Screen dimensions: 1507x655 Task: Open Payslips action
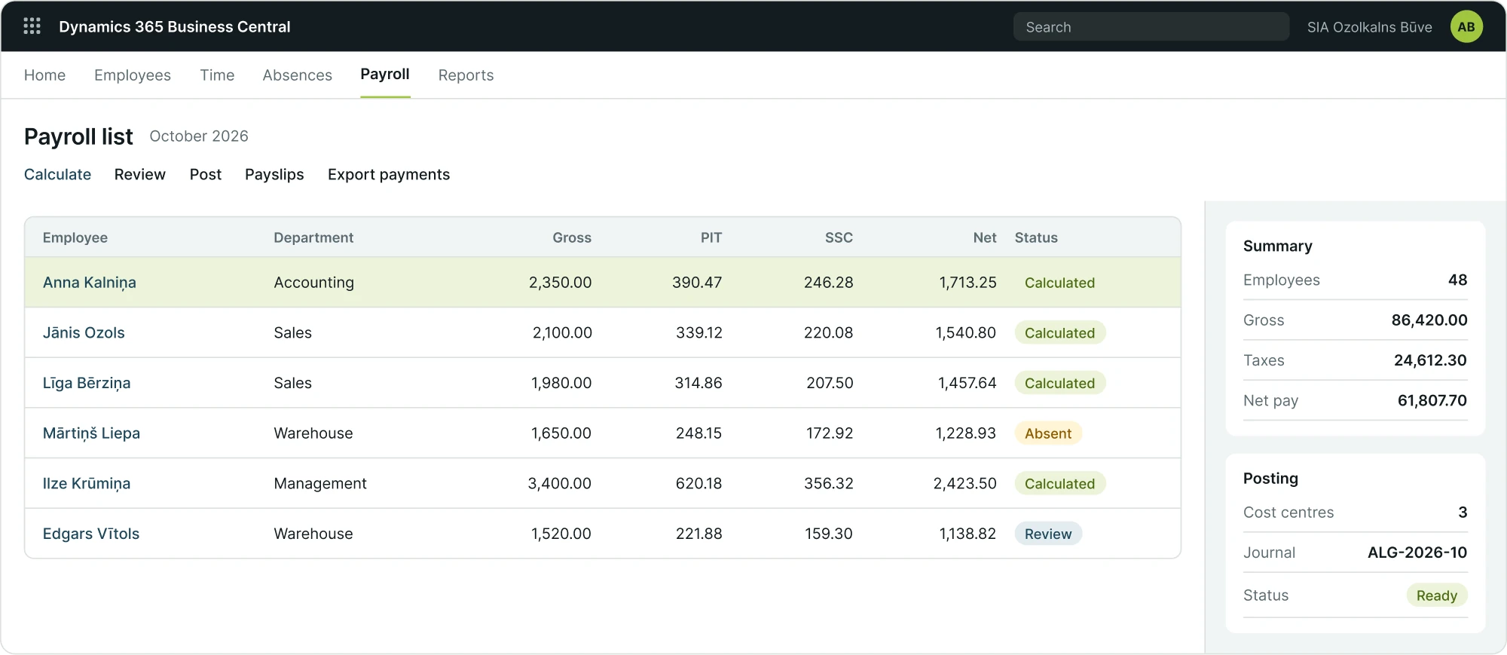[x=274, y=174]
